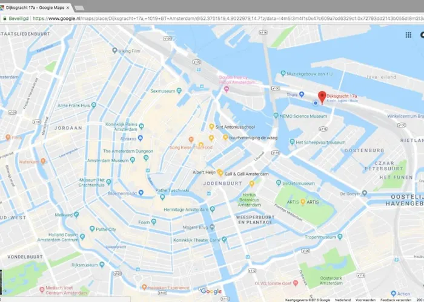Switch to the Dijksgracht 17a browser tab
The height and width of the screenshot is (302, 424).
pyautogui.click(x=35, y=8)
